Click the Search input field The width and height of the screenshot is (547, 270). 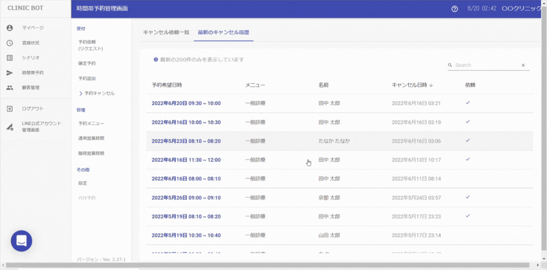click(485, 65)
